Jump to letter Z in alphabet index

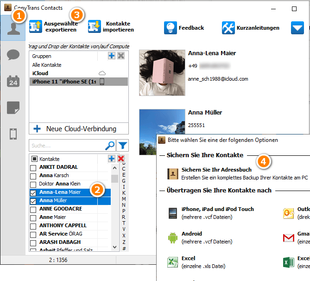124,242
